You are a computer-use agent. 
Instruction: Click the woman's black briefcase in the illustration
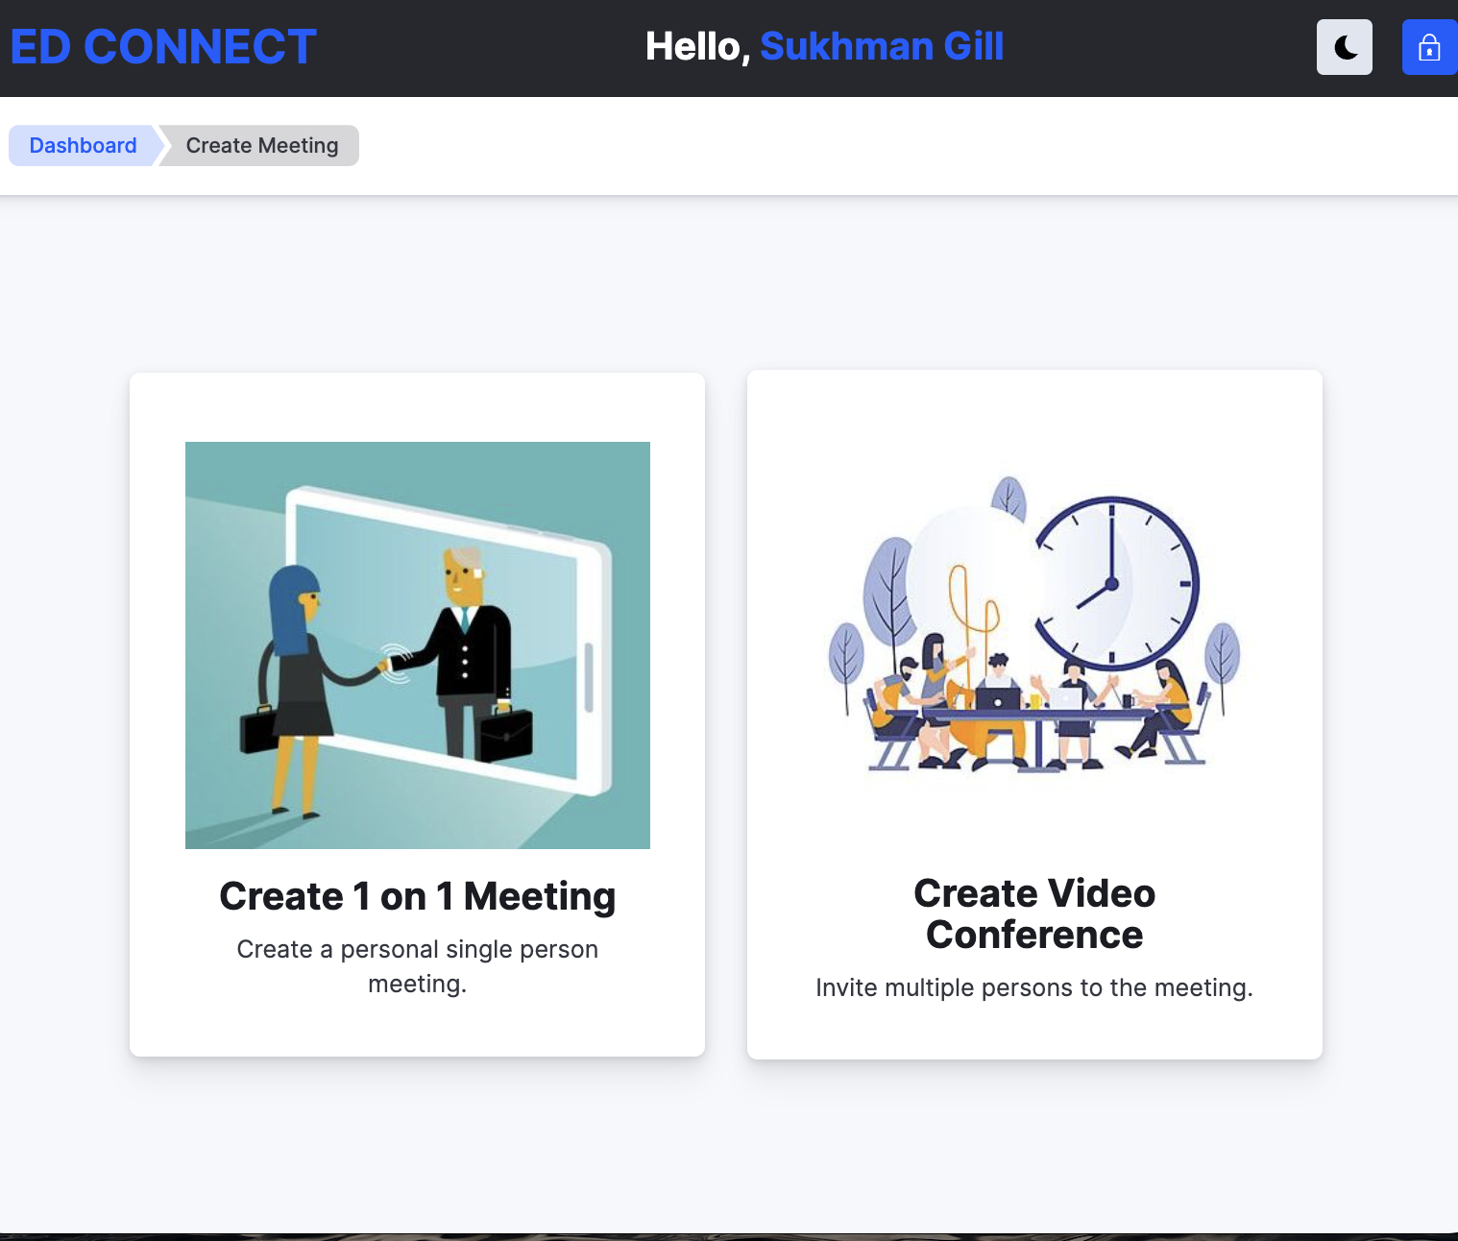[257, 730]
